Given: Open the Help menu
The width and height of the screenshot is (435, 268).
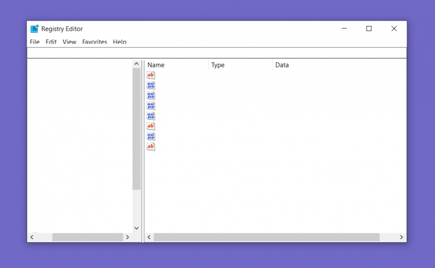Looking at the screenshot, I should pos(120,42).
